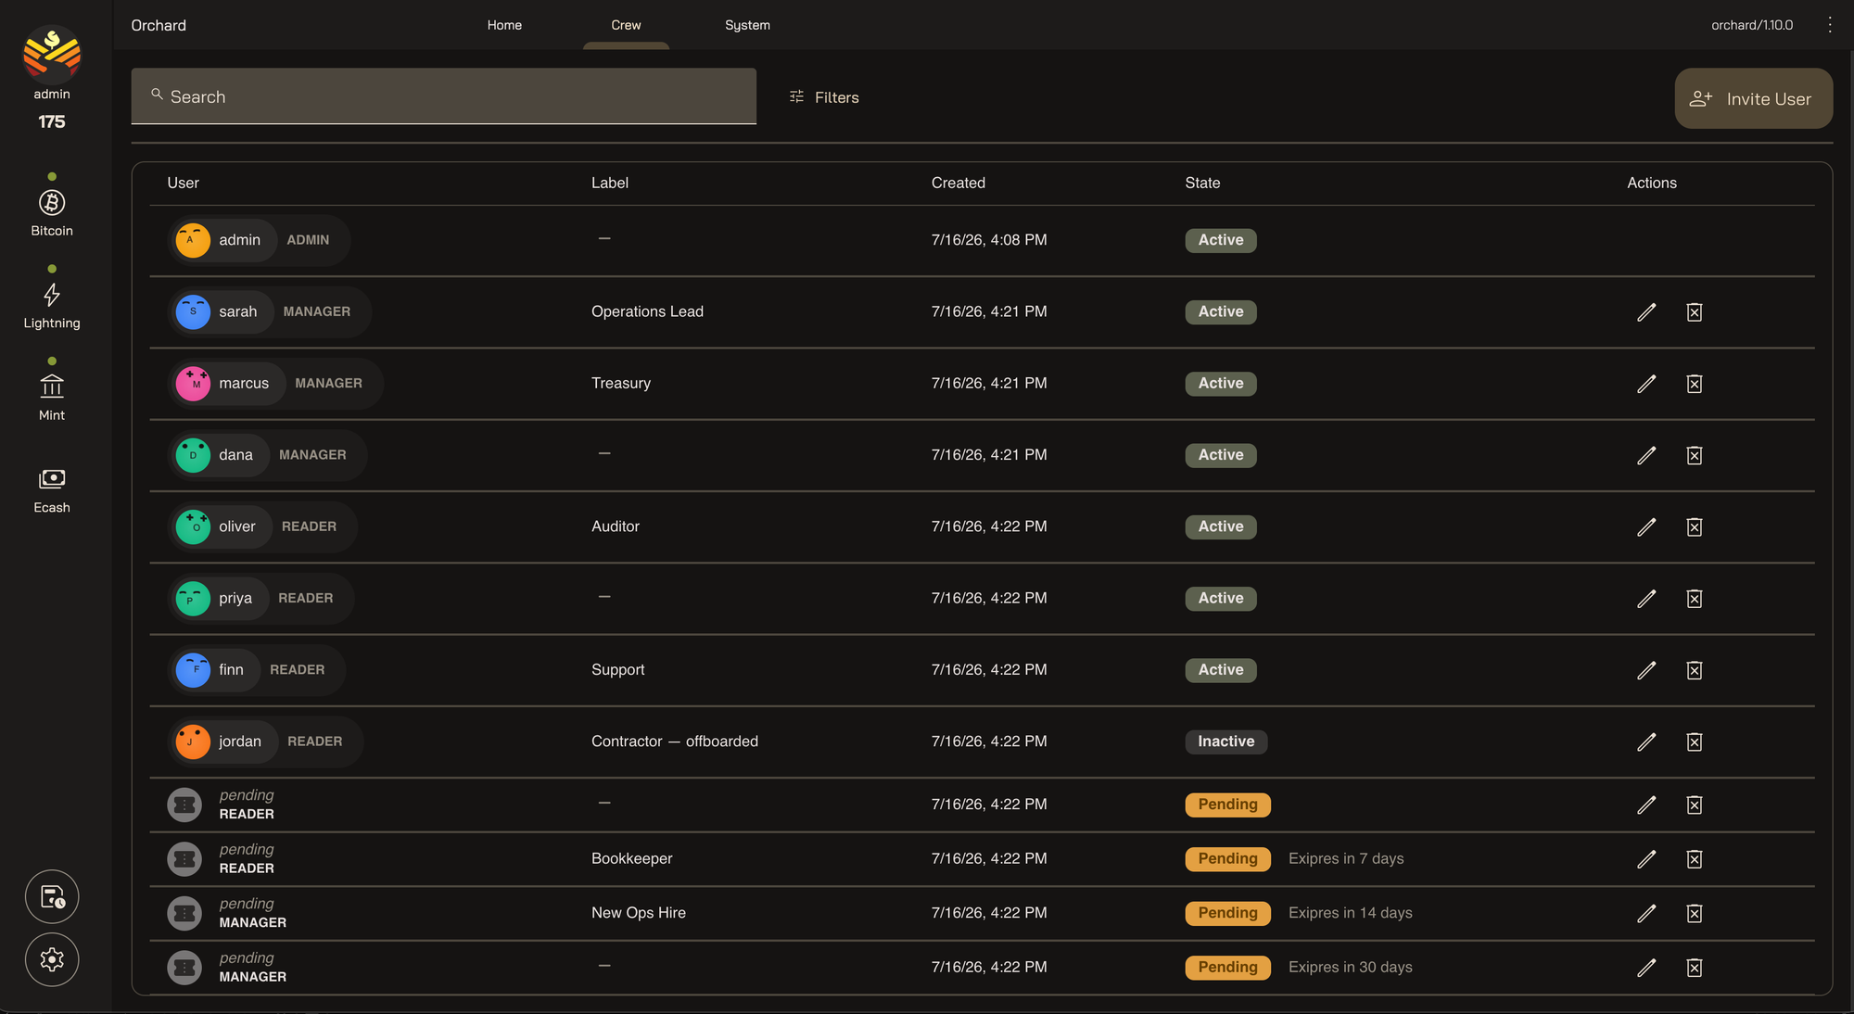
Task: Switch to the System tab
Action: (747, 25)
